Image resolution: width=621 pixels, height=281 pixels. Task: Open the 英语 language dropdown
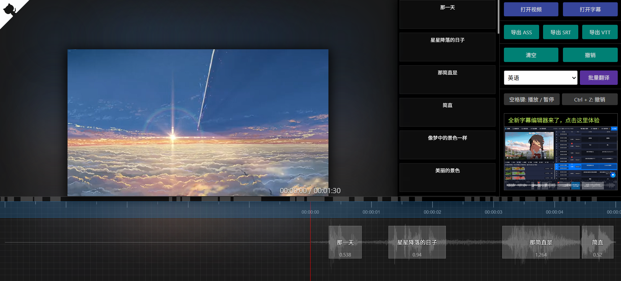(x=540, y=78)
